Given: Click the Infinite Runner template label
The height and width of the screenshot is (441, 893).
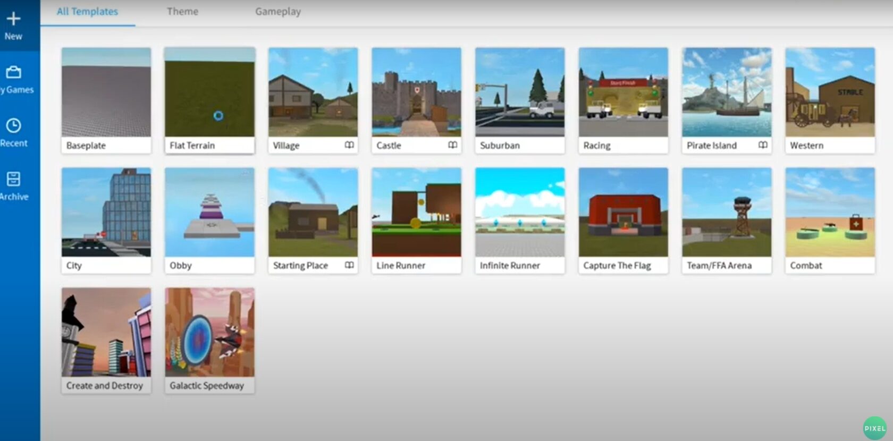Looking at the screenshot, I should pyautogui.click(x=510, y=266).
